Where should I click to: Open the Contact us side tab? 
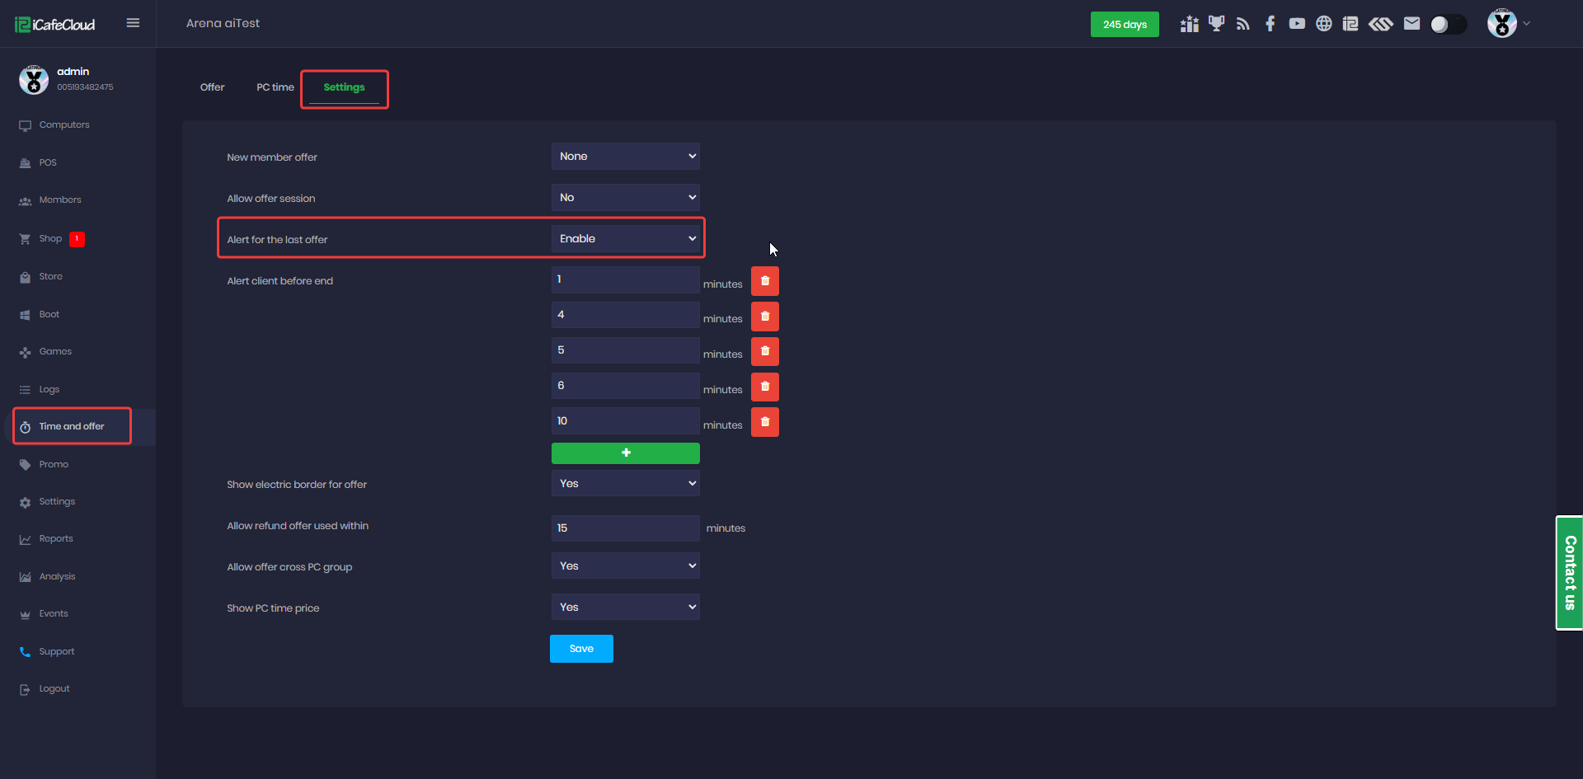click(x=1570, y=573)
